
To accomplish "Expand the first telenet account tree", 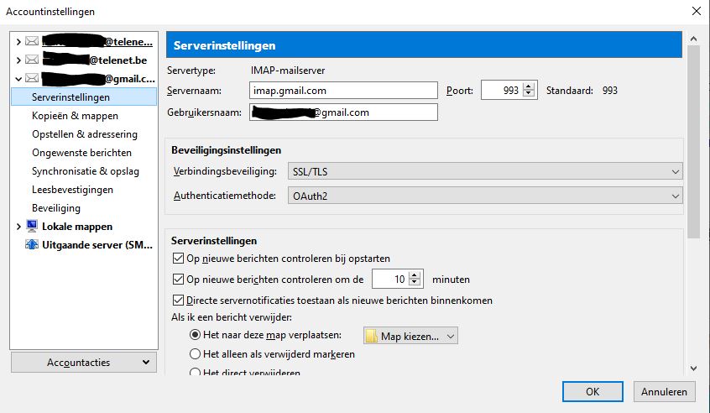I will (x=18, y=42).
